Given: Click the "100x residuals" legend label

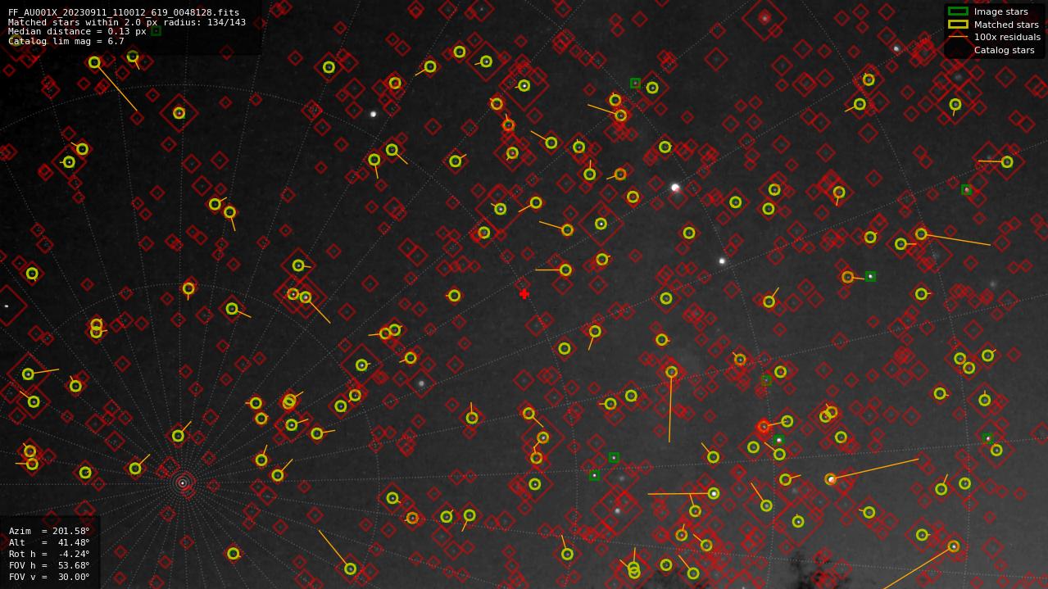Looking at the screenshot, I should [1007, 37].
